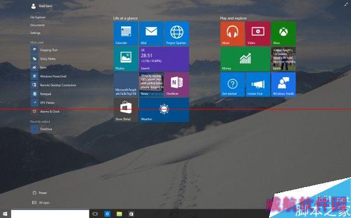Click the taskbar search box

(50, 214)
